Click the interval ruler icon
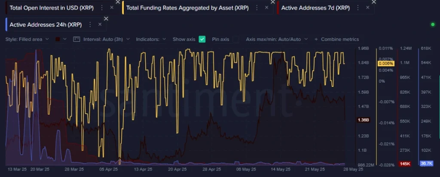Viewport: 440px width, 177px height. [77, 39]
